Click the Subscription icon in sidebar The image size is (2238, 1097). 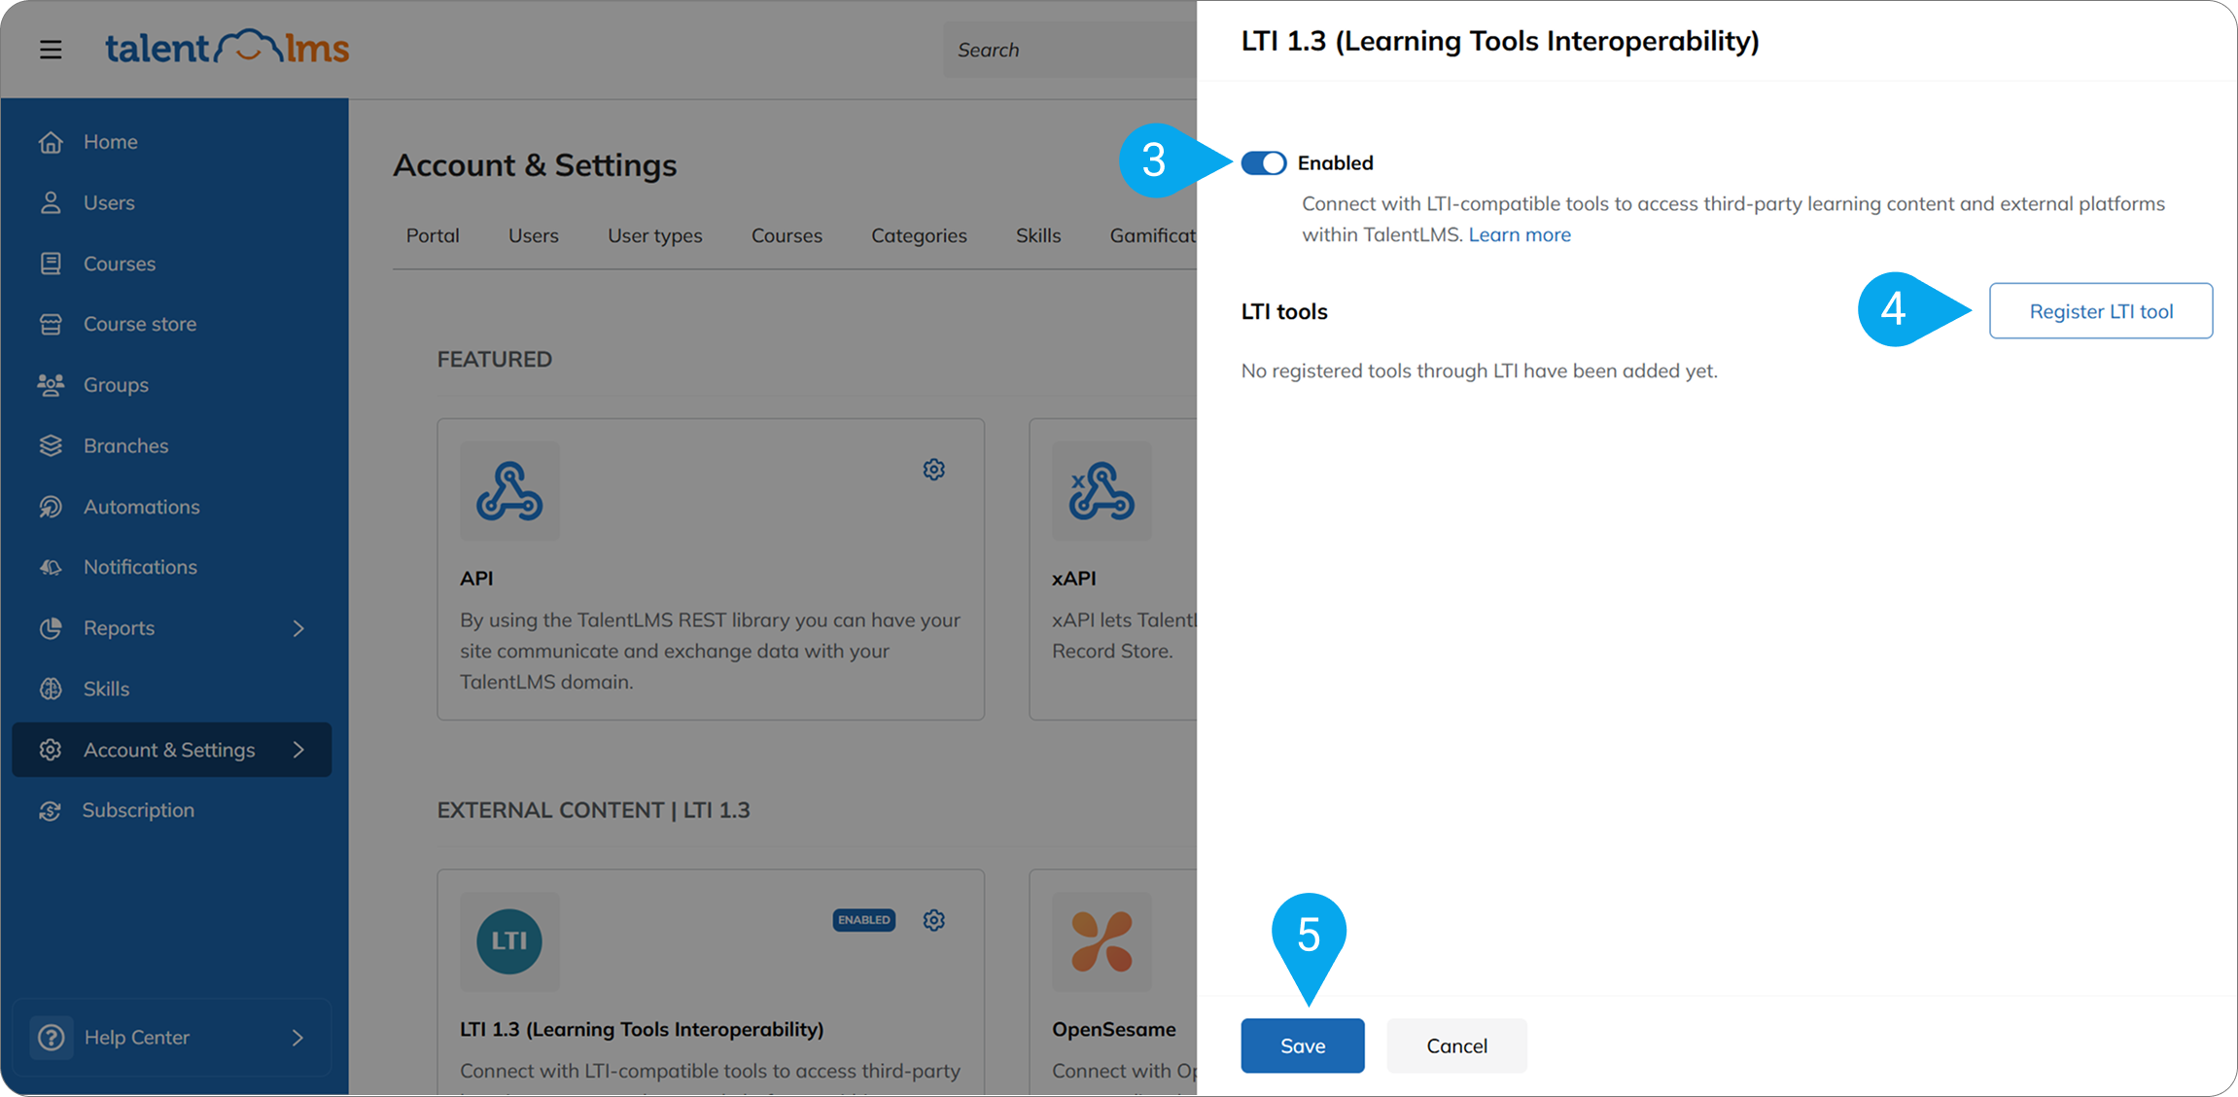(51, 810)
